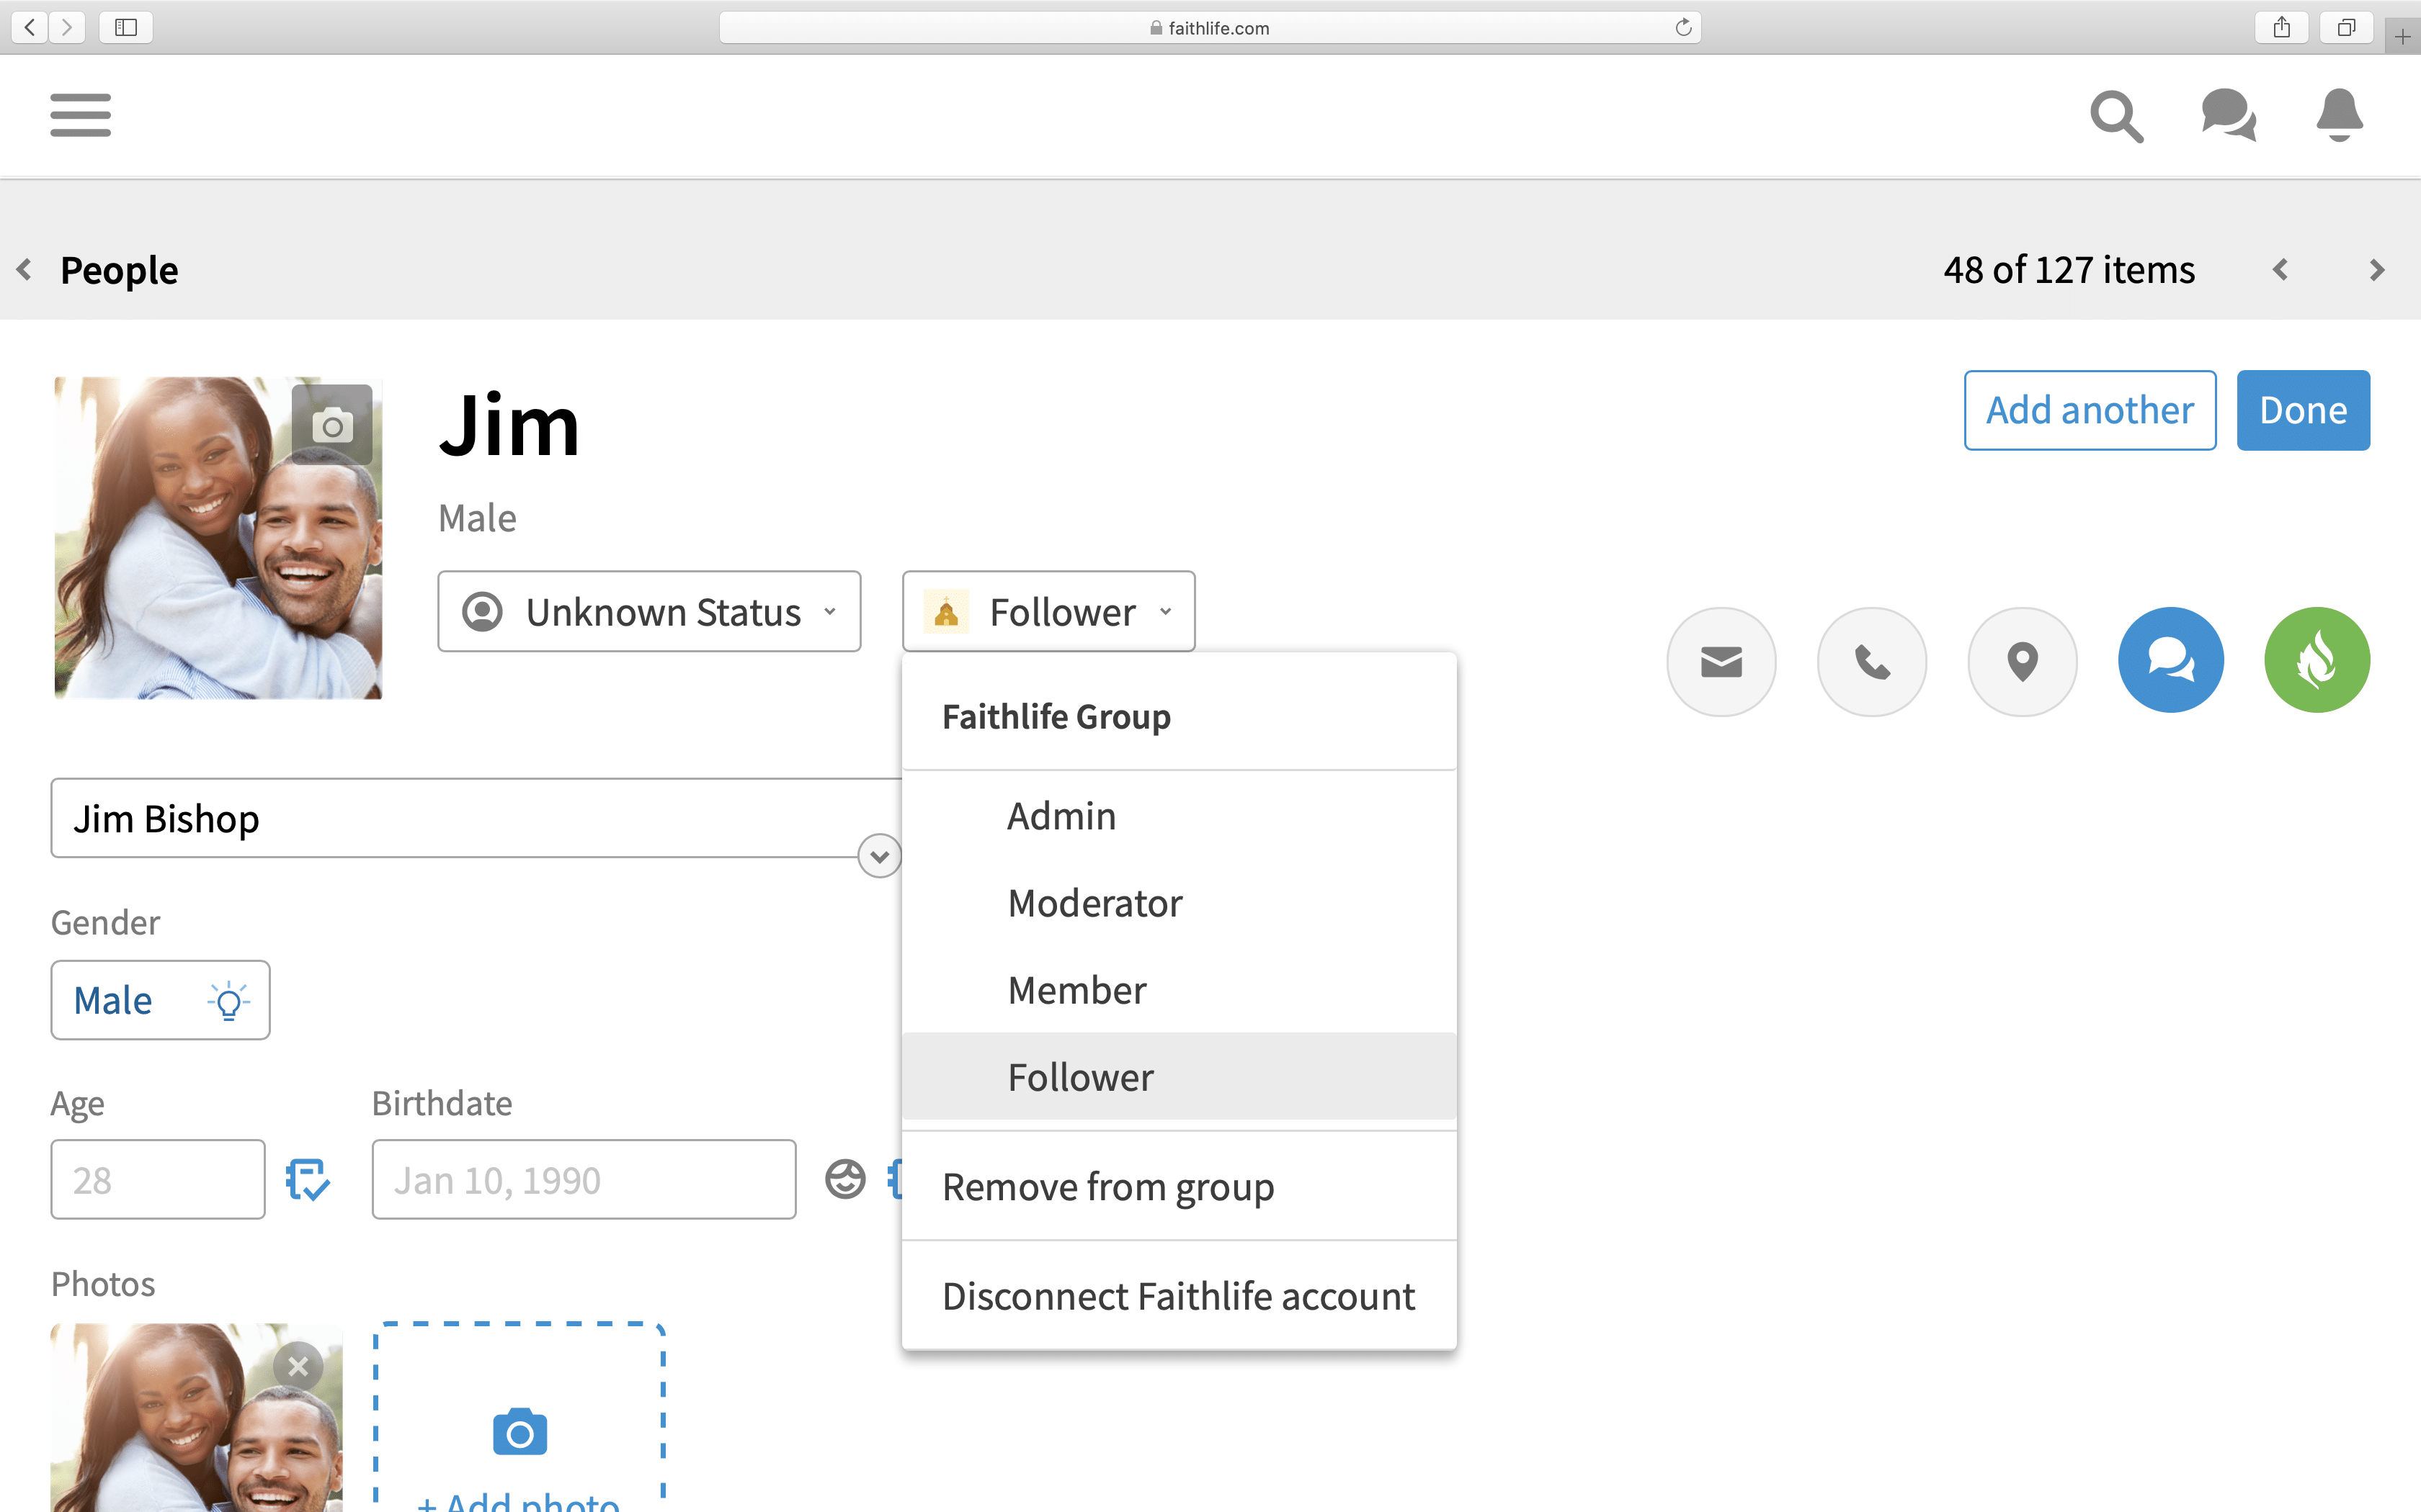Reload the page with refresh icon
Screen dimensions: 2421x1512
1682,27
